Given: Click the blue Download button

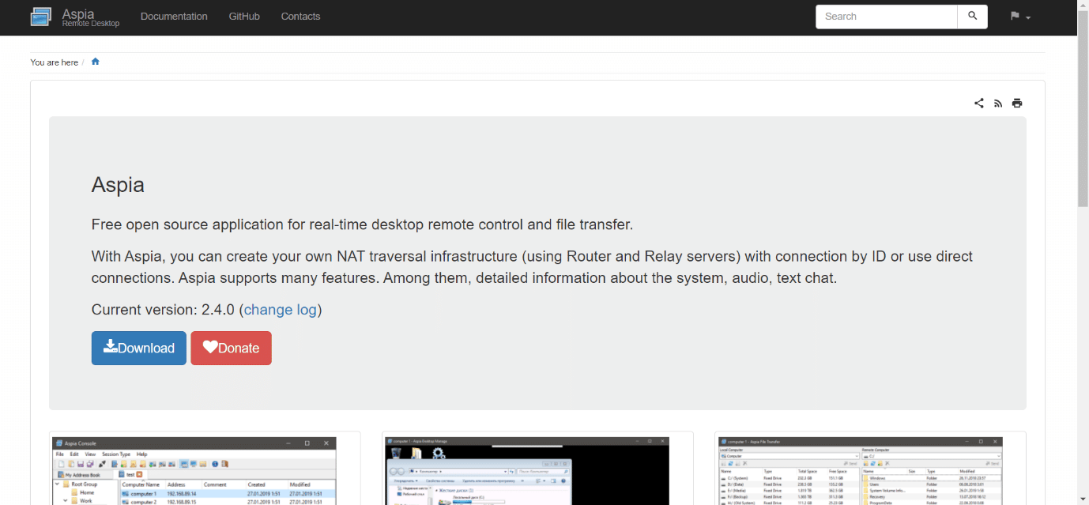Looking at the screenshot, I should pyautogui.click(x=139, y=348).
